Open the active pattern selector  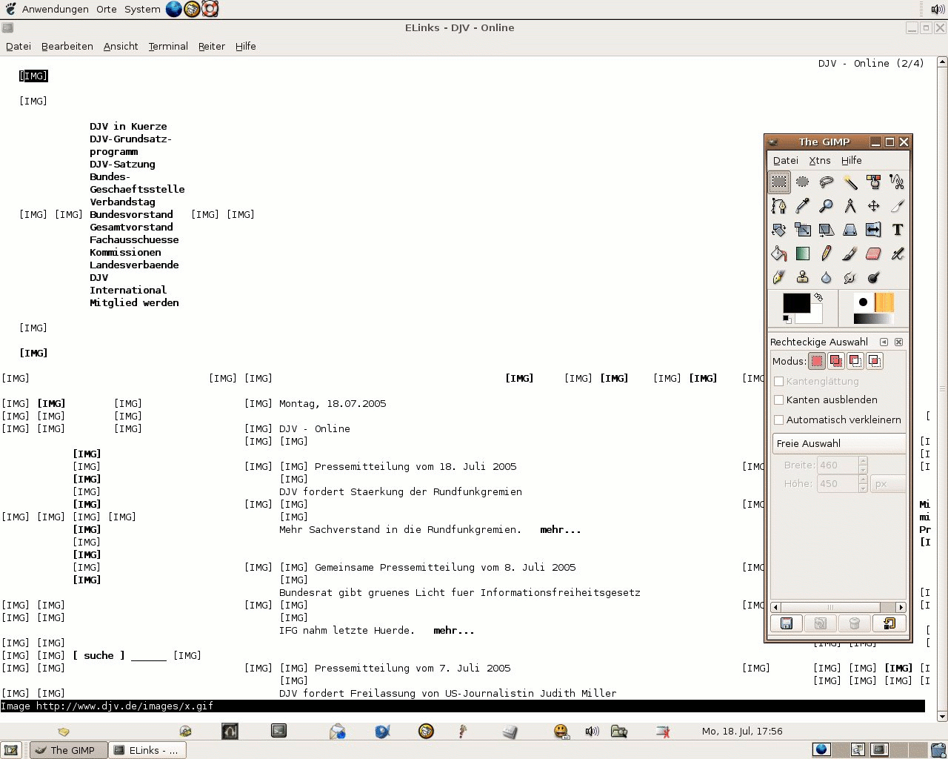pyautogui.click(x=884, y=302)
